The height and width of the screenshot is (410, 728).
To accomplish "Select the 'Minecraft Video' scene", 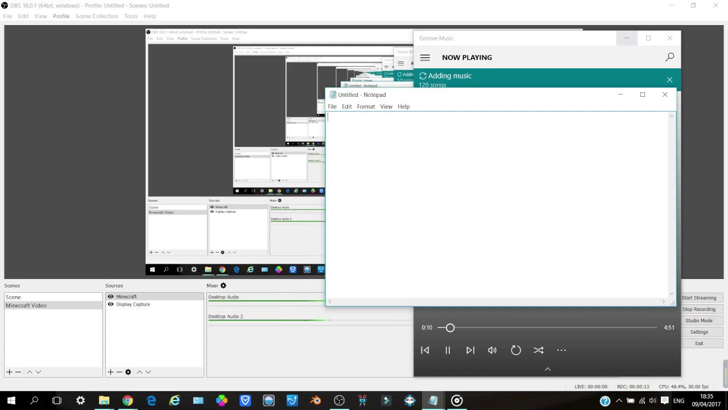I will coord(53,305).
